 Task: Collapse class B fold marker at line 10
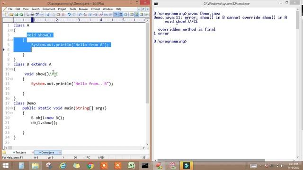[11, 69]
